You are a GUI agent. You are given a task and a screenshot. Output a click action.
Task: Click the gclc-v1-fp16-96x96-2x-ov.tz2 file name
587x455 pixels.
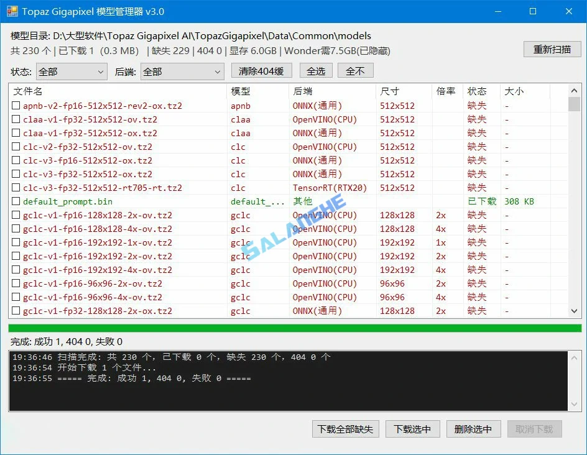(93, 283)
